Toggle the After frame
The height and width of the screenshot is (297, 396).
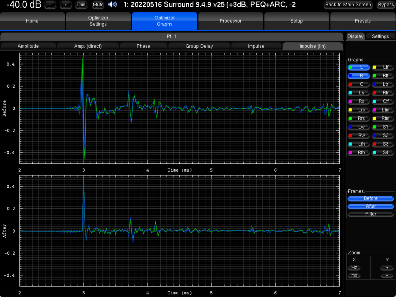[371, 206]
